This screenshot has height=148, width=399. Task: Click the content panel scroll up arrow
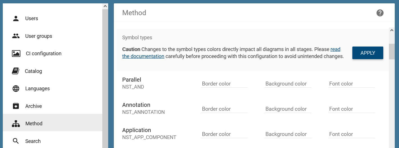pyautogui.click(x=392, y=30)
